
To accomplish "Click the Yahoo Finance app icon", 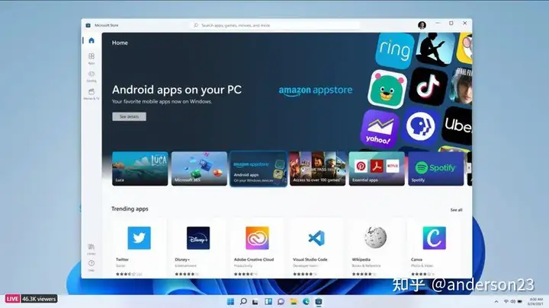I will pyautogui.click(x=380, y=129).
